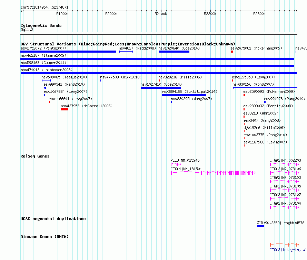Open the nsv462187 (Itsara2009) label
The image size is (307, 260).
click(43, 55)
